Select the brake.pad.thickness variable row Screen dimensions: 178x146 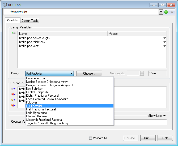point(32,42)
